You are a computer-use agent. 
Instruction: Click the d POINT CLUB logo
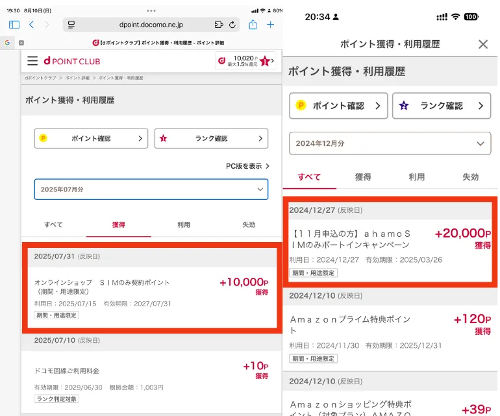point(72,61)
